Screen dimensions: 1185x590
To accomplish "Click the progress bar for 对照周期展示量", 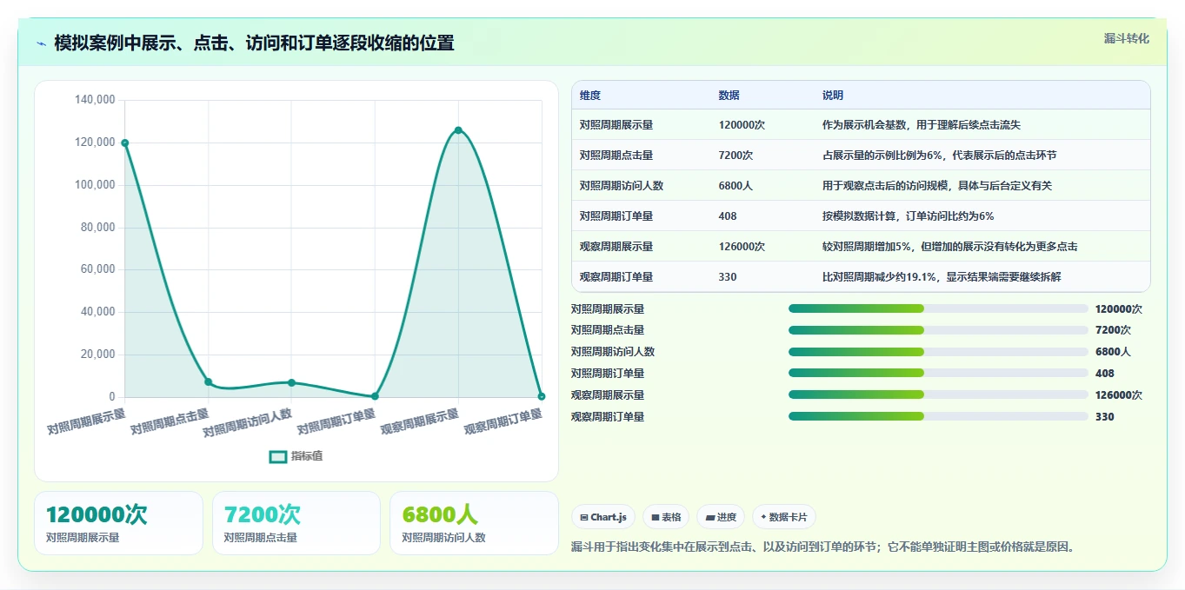I will point(938,308).
